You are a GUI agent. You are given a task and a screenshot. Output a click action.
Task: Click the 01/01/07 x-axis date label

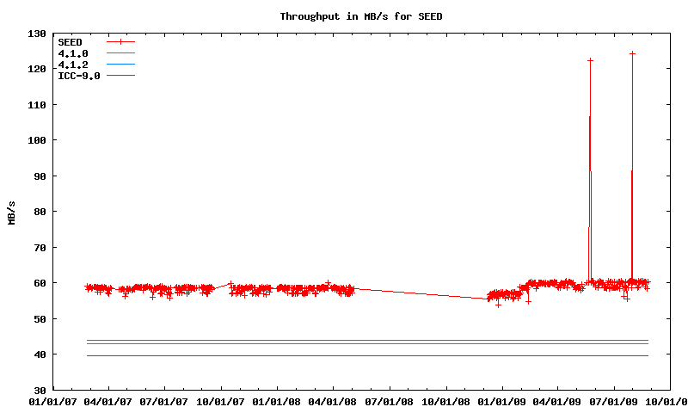coord(53,401)
